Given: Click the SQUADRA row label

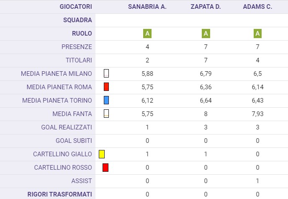Looking at the screenshot, I should pyautogui.click(x=77, y=20).
